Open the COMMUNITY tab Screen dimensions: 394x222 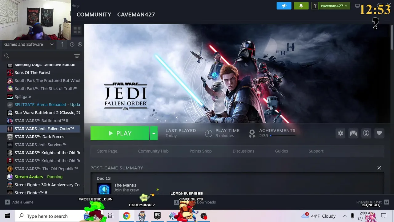[x=94, y=14]
